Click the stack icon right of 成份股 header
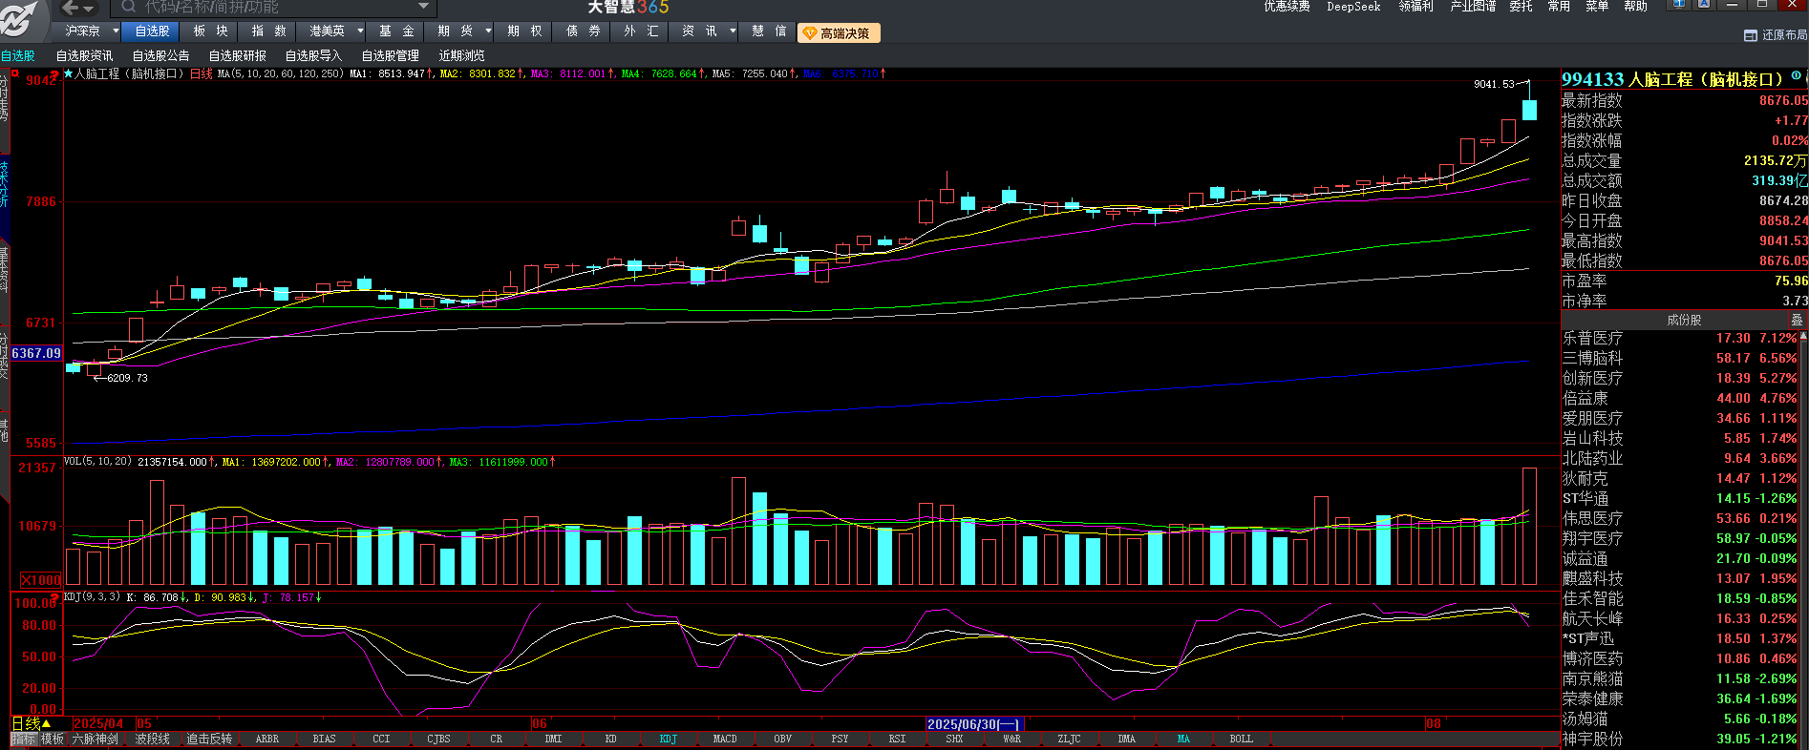Screen dimensions: 1809x750 pos(1797,321)
